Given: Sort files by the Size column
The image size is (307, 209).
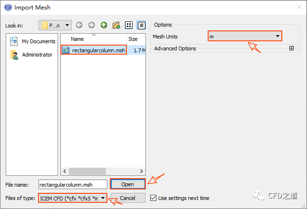Looking at the screenshot, I should click(x=136, y=39).
